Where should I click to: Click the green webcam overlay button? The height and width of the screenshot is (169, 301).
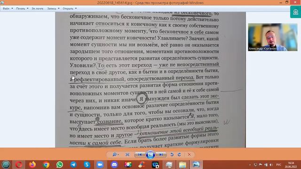[296, 12]
